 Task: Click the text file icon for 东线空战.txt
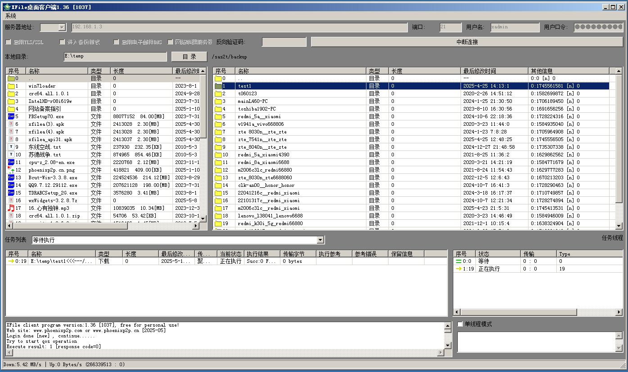pos(11,147)
